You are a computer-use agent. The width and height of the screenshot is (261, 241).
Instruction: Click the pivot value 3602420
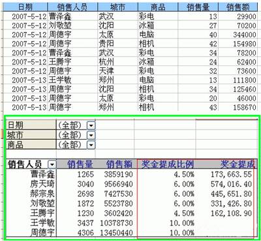pos(119,213)
